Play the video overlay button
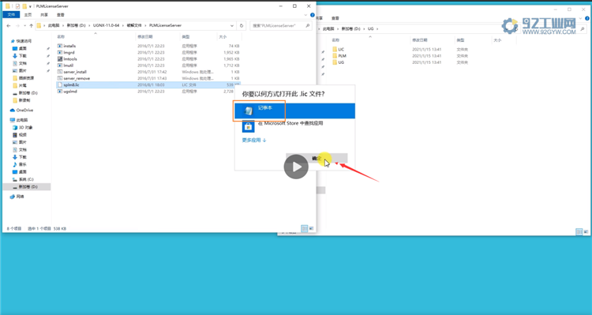 296,167
